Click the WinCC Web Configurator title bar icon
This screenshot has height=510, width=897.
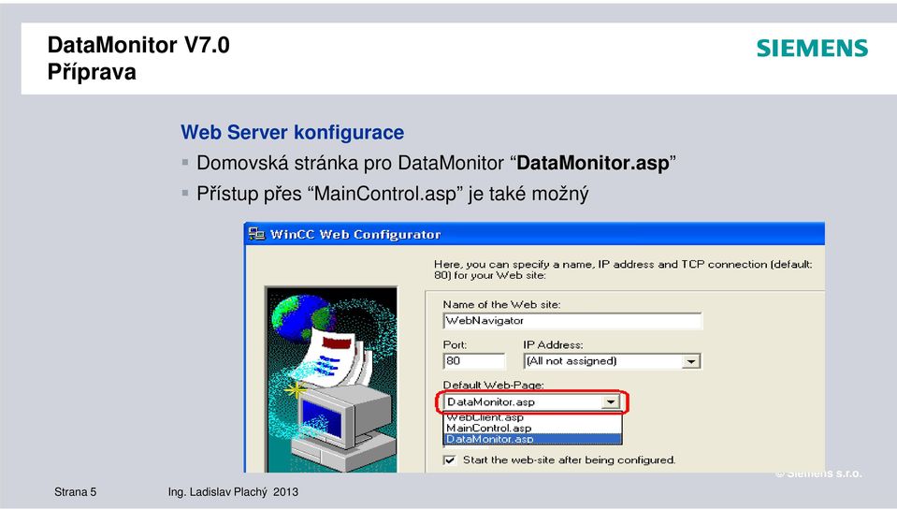(x=257, y=234)
